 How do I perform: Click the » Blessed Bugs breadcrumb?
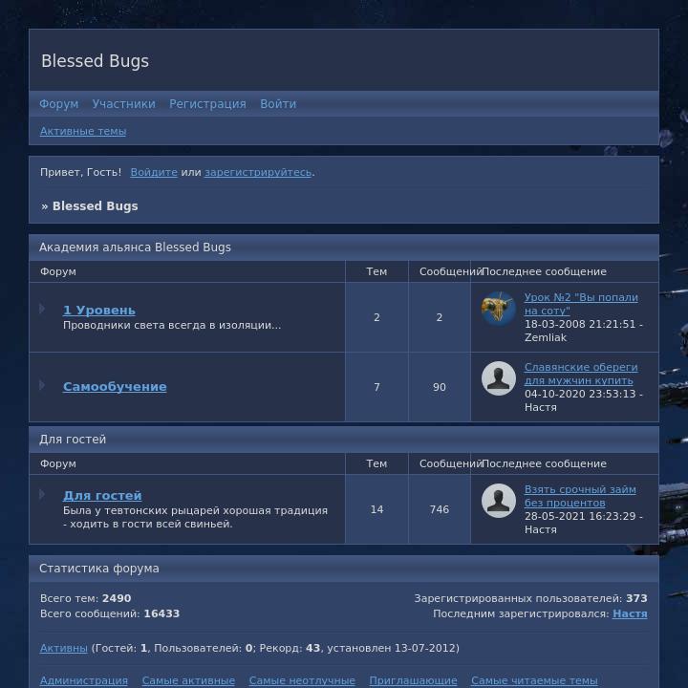90,206
